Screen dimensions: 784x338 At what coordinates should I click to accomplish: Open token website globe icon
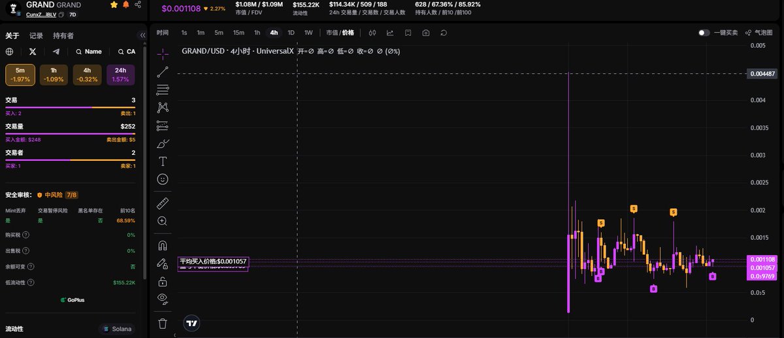click(x=10, y=51)
